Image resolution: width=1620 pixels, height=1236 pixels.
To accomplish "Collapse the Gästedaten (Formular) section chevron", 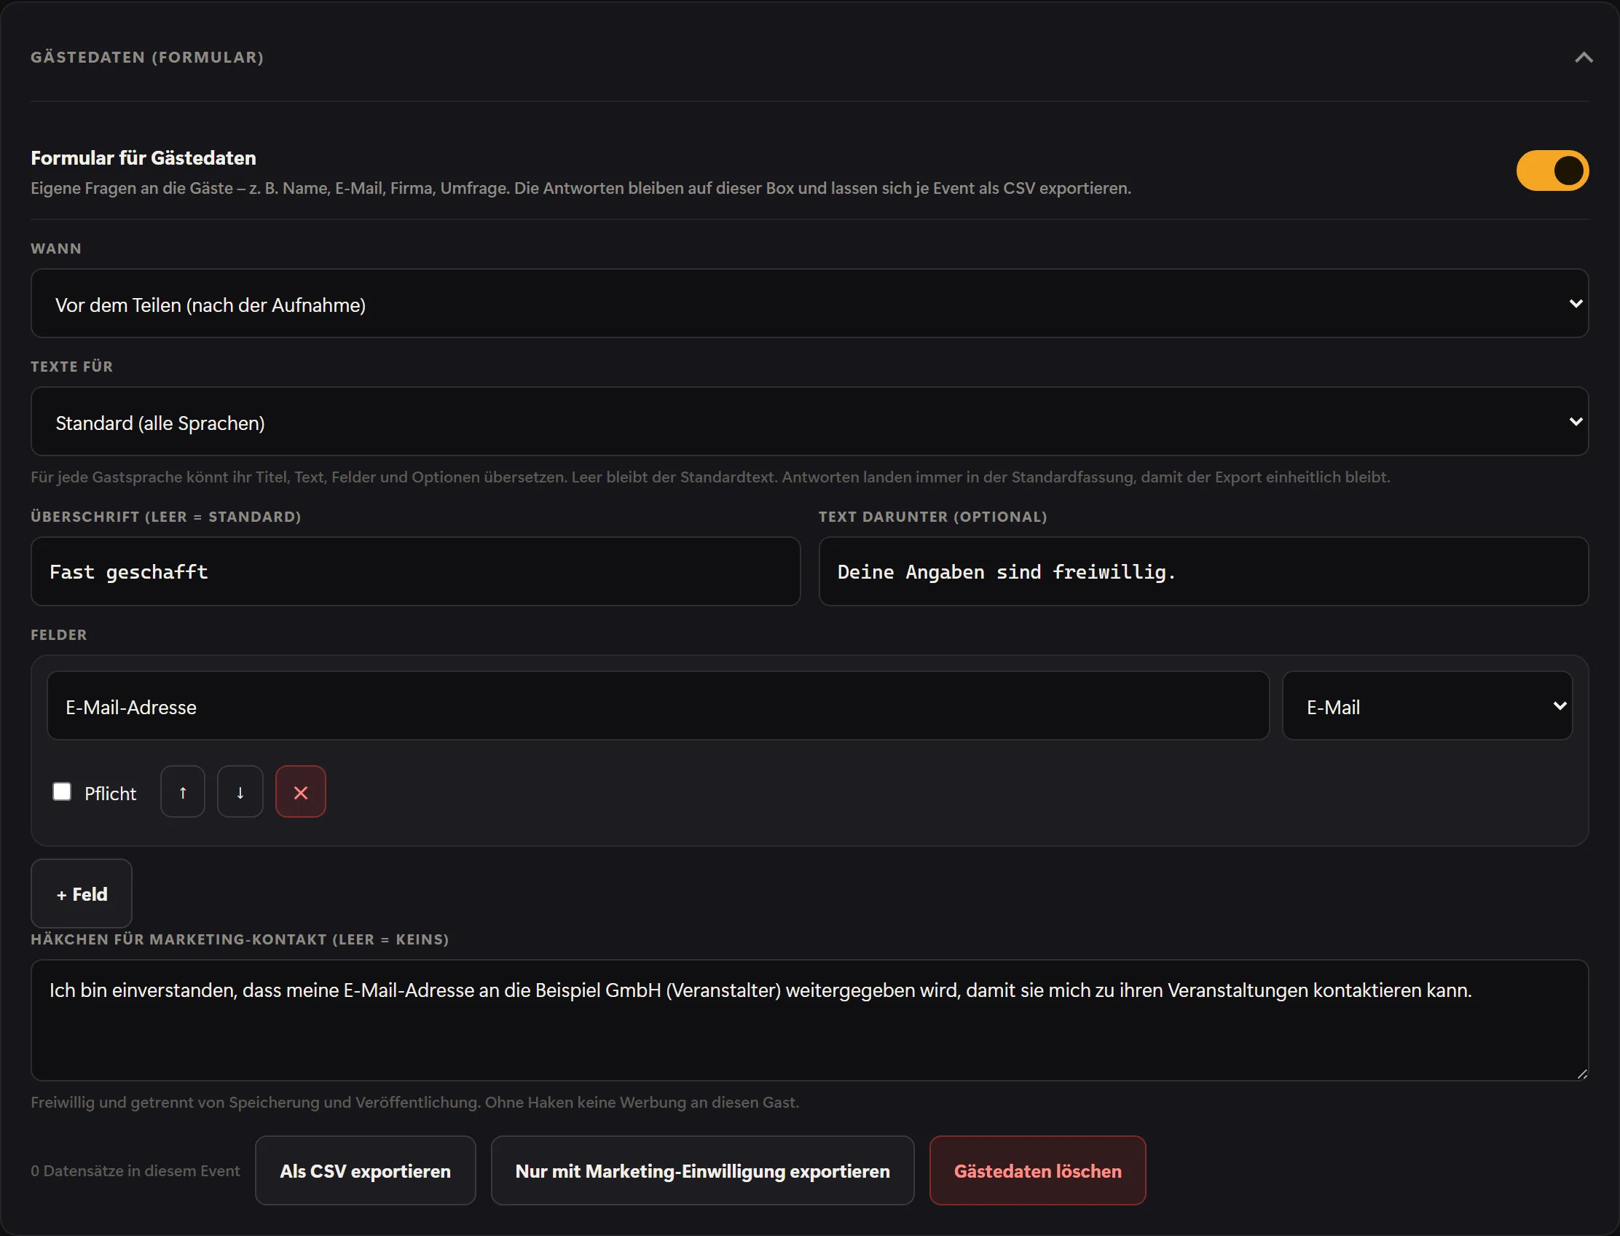I will click(1584, 58).
